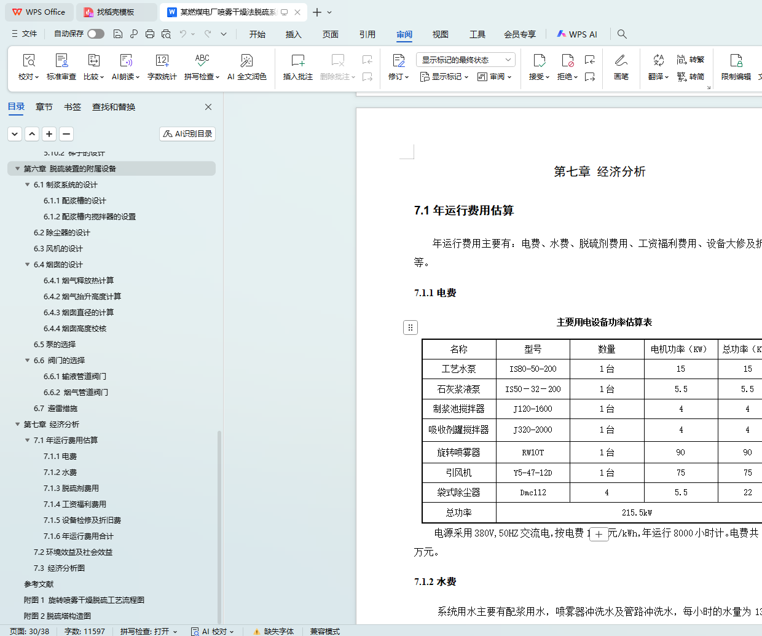Collapse the 第七章 经济分析 outline node
This screenshot has height=636, width=762.
click(x=17, y=424)
